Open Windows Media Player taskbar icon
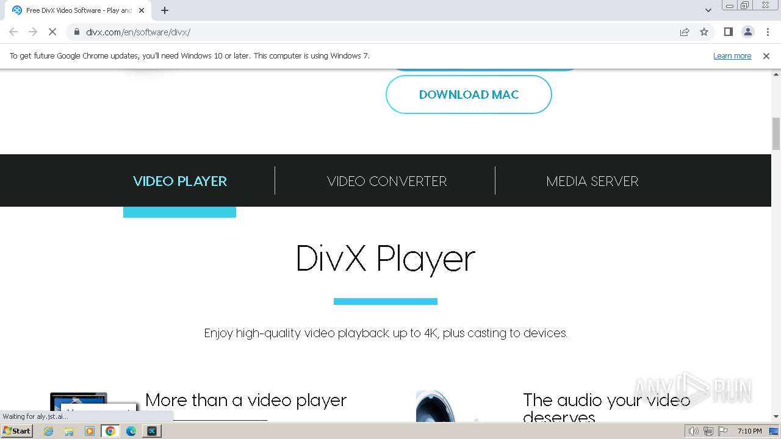Screen dimensions: 781x439 (x=90, y=431)
